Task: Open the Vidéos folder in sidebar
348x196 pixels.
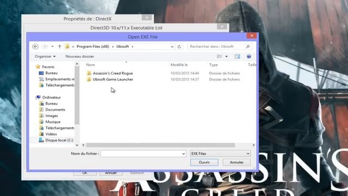Action: click(x=51, y=134)
